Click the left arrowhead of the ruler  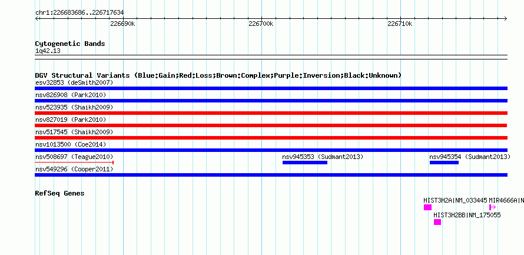(x=37, y=19)
